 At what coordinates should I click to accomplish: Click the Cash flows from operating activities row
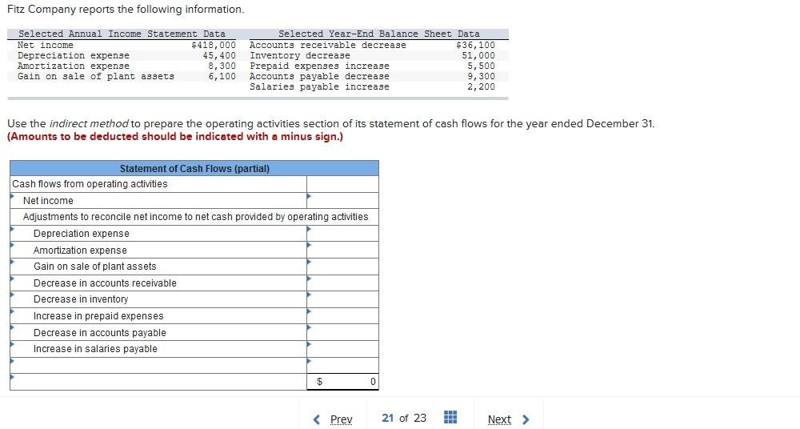158,184
